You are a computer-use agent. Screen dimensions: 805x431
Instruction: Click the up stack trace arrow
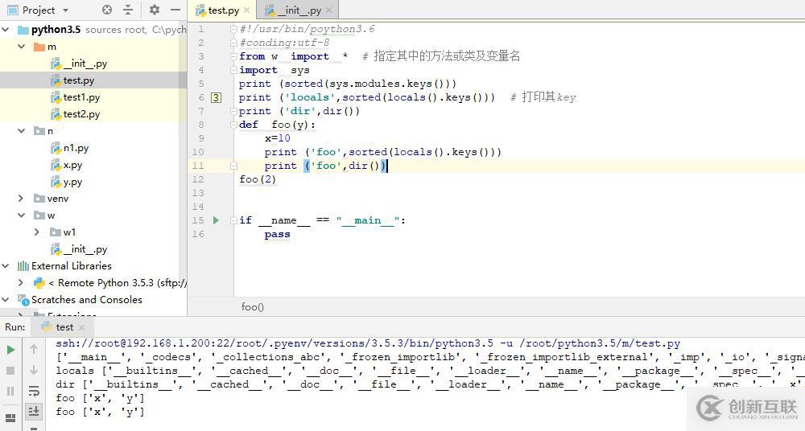34,350
